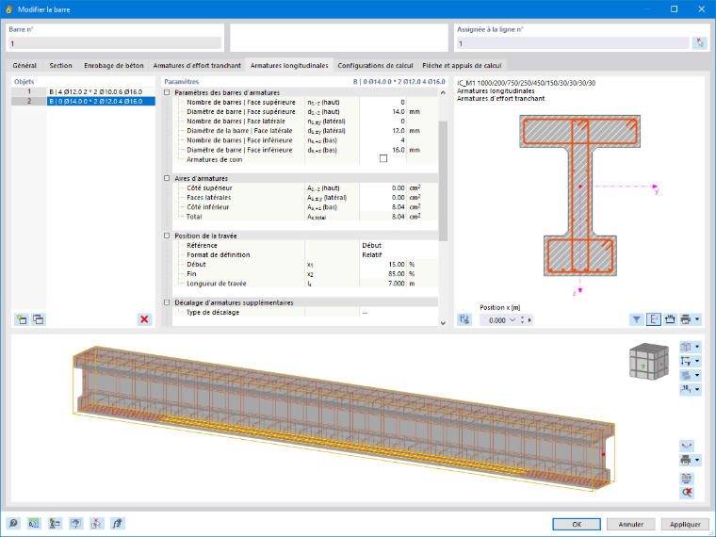Click the view cube in 3D panel
The width and height of the screenshot is (716, 537).
click(648, 362)
